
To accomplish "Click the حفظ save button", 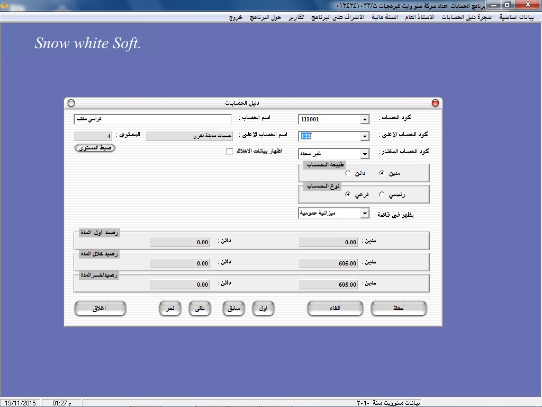I will click(399, 308).
